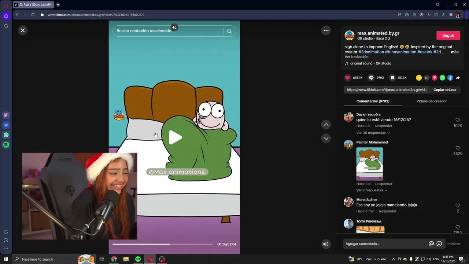
Task: Open Opera downloads icon
Action: pos(443,15)
